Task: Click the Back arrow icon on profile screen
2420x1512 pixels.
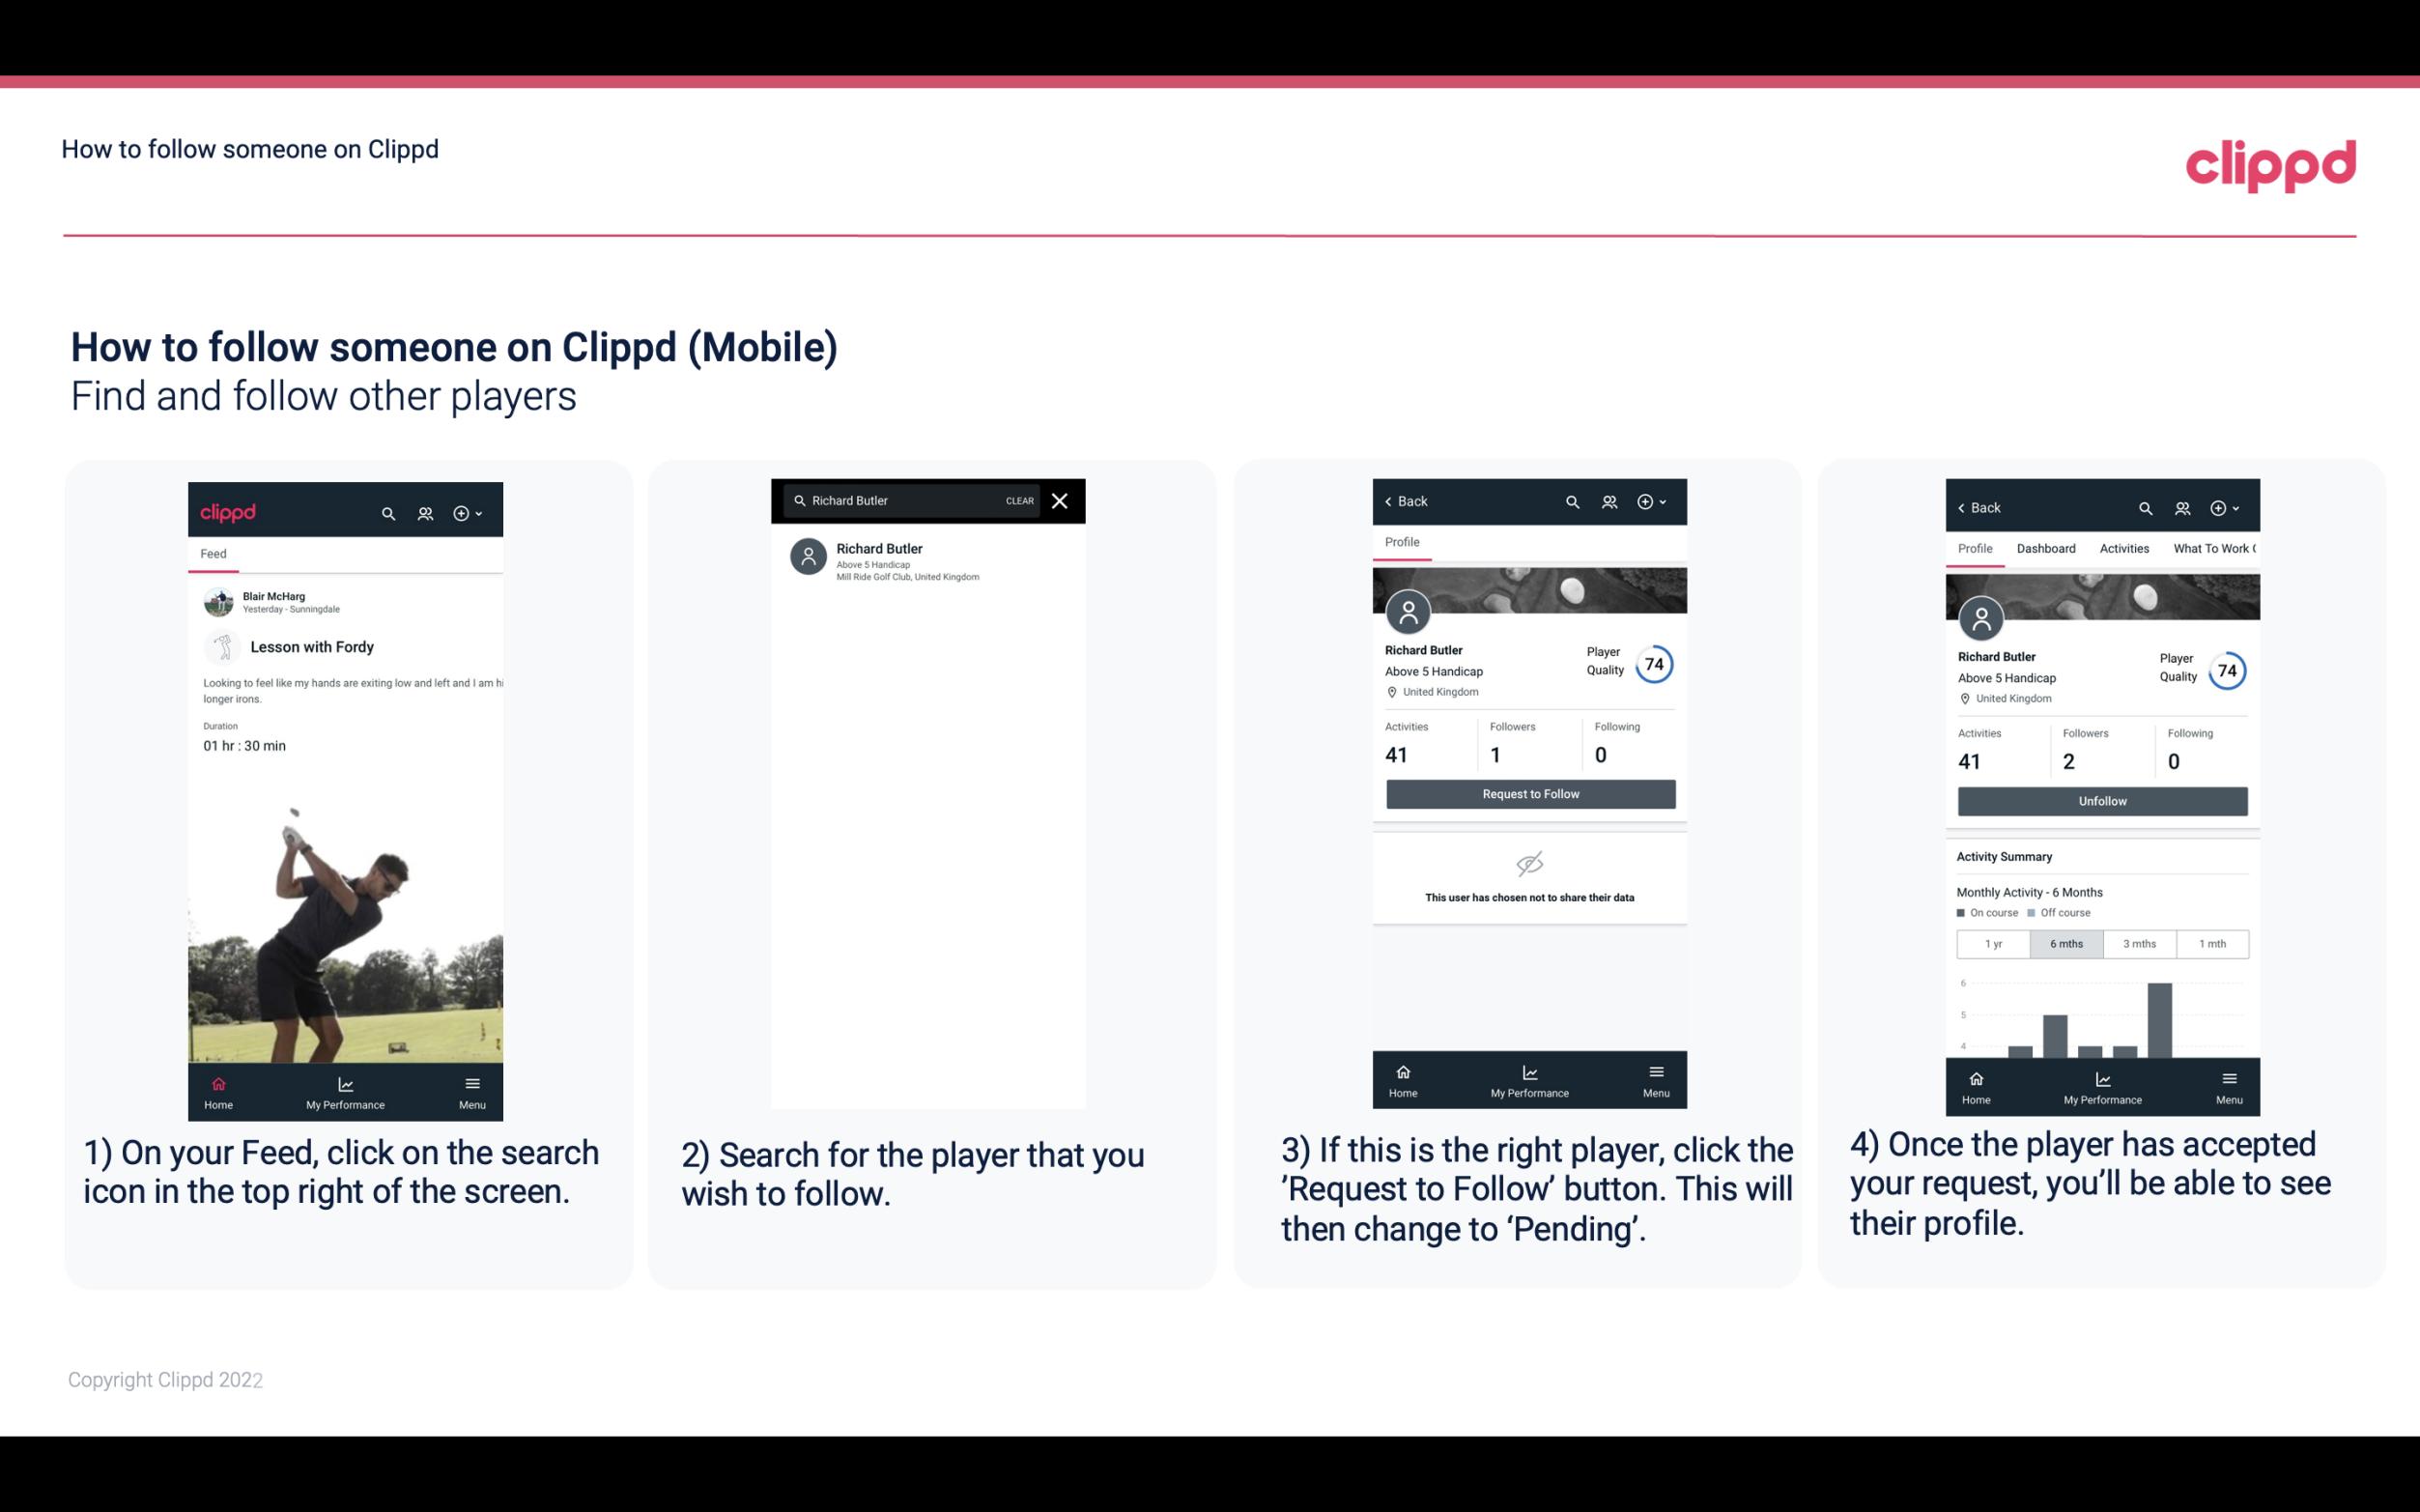Action: click(x=1395, y=503)
